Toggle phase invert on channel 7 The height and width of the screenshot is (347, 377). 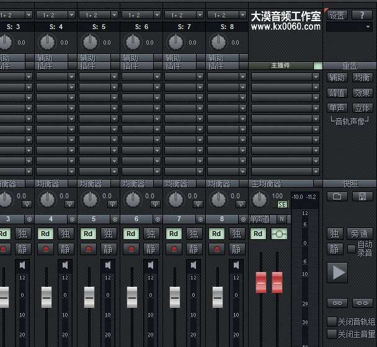pos(198,204)
